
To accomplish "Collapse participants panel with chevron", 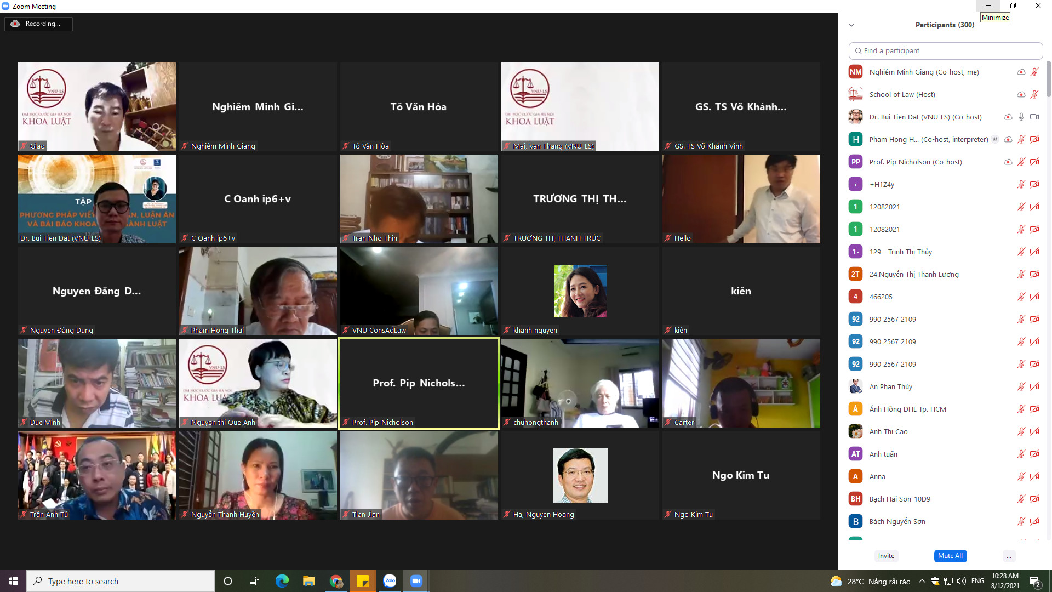I will 851,25.
